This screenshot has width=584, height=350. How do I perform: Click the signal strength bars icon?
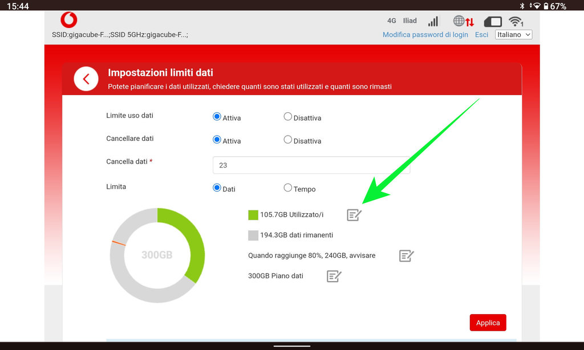(x=433, y=21)
